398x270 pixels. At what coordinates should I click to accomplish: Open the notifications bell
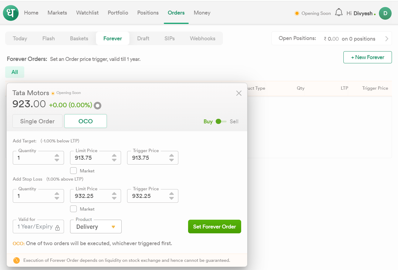339,13
